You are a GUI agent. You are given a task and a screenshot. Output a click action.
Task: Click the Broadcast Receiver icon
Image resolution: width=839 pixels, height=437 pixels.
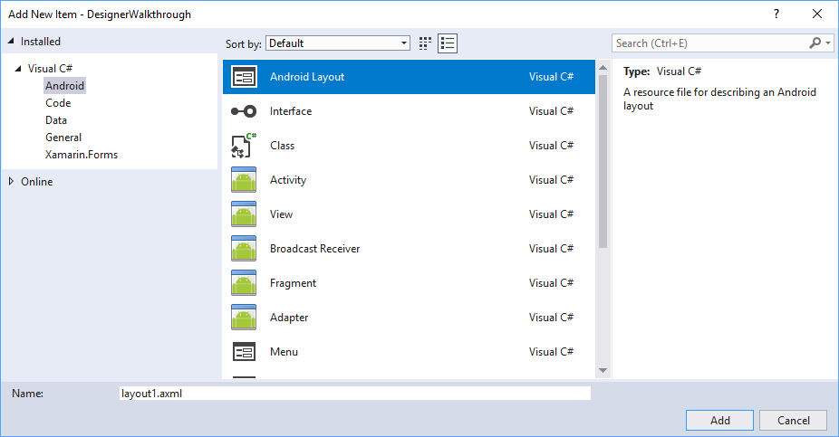[244, 249]
